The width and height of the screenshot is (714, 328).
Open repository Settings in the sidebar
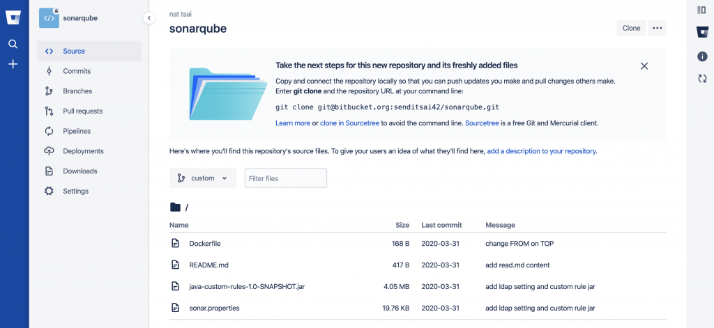pos(75,191)
